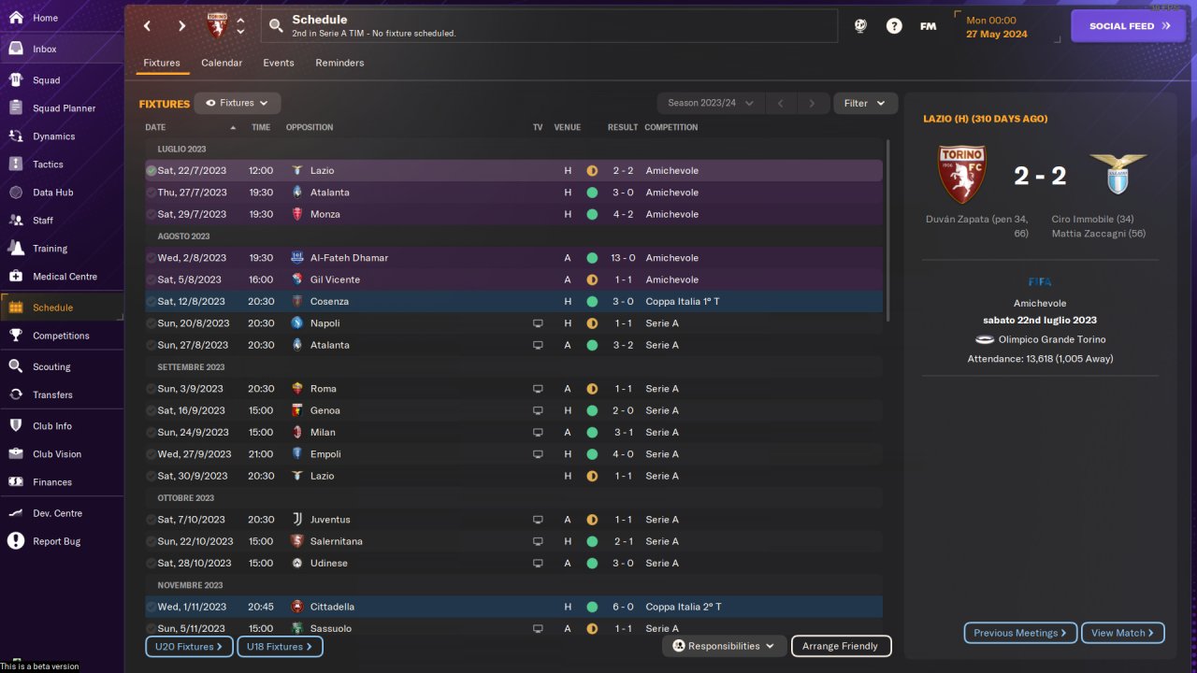1197x673 pixels.
Task: Click the Social Feed button
Action: pos(1129,26)
